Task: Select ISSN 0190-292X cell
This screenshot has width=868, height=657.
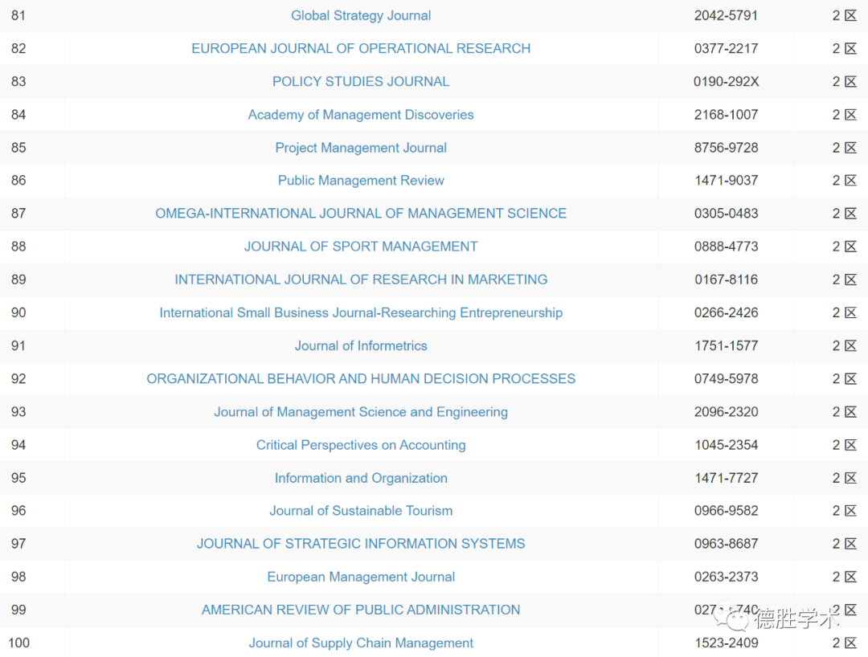Action: click(726, 81)
